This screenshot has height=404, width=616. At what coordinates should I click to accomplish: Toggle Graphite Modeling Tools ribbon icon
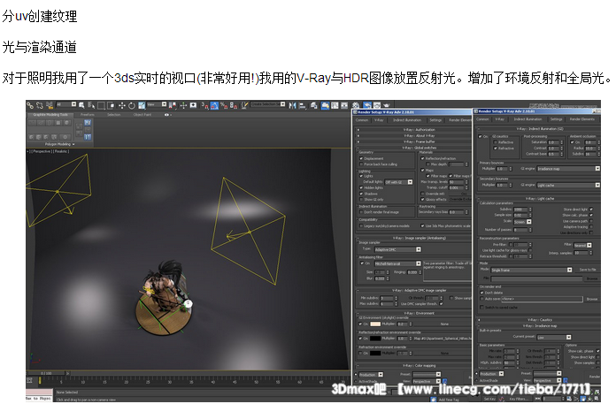click(325, 105)
